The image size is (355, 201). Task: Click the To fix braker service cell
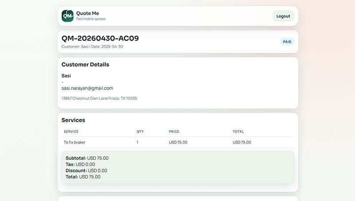(75, 142)
